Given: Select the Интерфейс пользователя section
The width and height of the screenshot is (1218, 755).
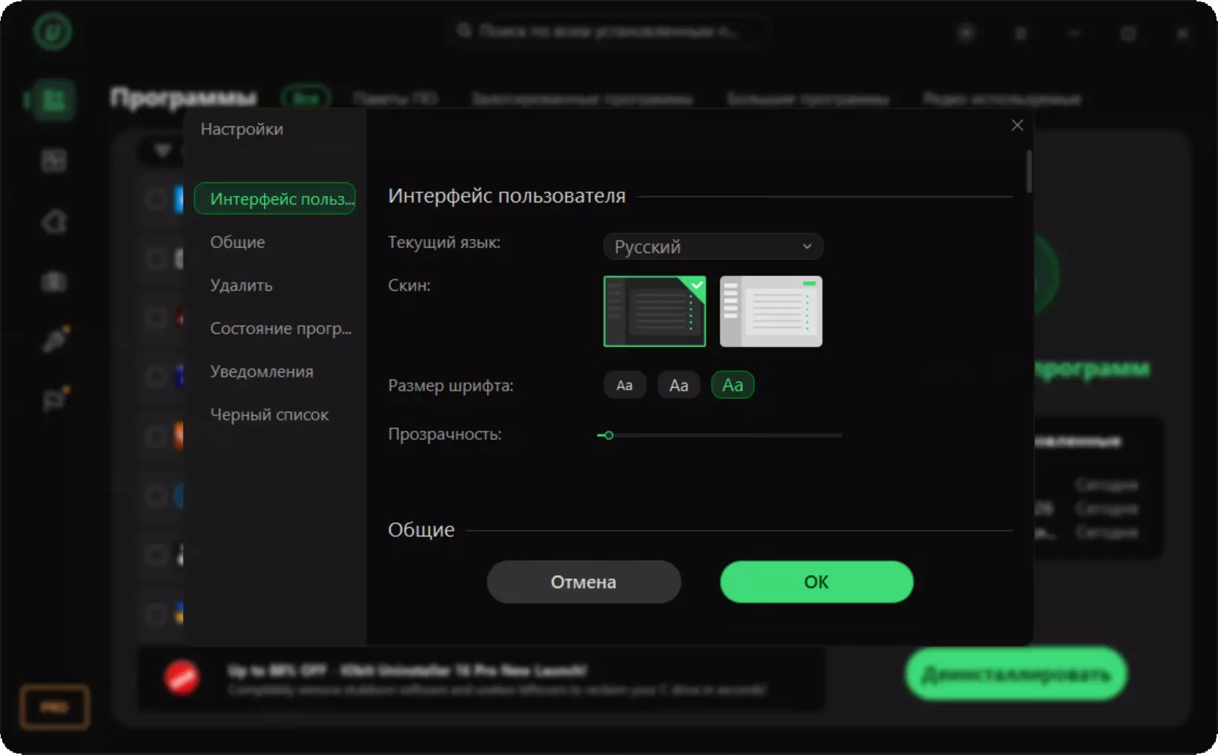Looking at the screenshot, I should (275, 198).
